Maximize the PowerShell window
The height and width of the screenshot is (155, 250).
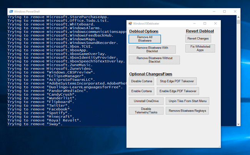224,11
